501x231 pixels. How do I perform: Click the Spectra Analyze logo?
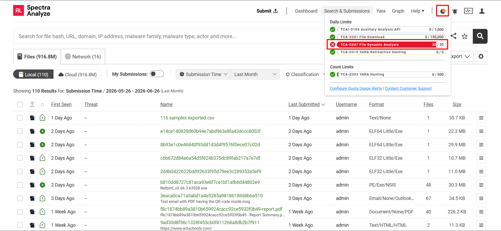32,11
